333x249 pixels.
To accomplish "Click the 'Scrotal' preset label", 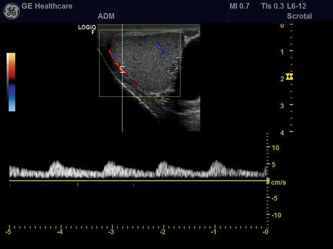I will 299,16.
